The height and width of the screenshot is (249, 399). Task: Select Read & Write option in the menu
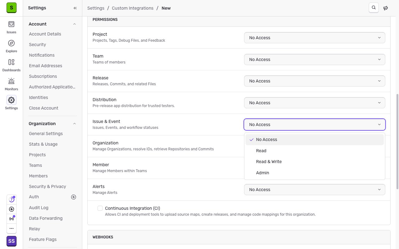coord(315,162)
